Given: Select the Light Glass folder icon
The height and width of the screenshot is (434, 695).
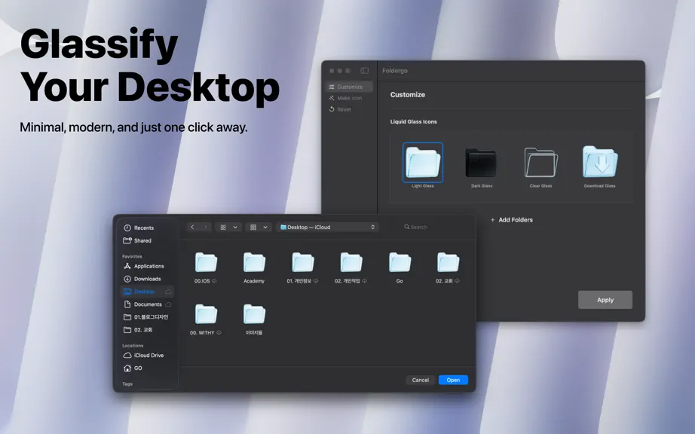Looking at the screenshot, I should pyautogui.click(x=422, y=163).
